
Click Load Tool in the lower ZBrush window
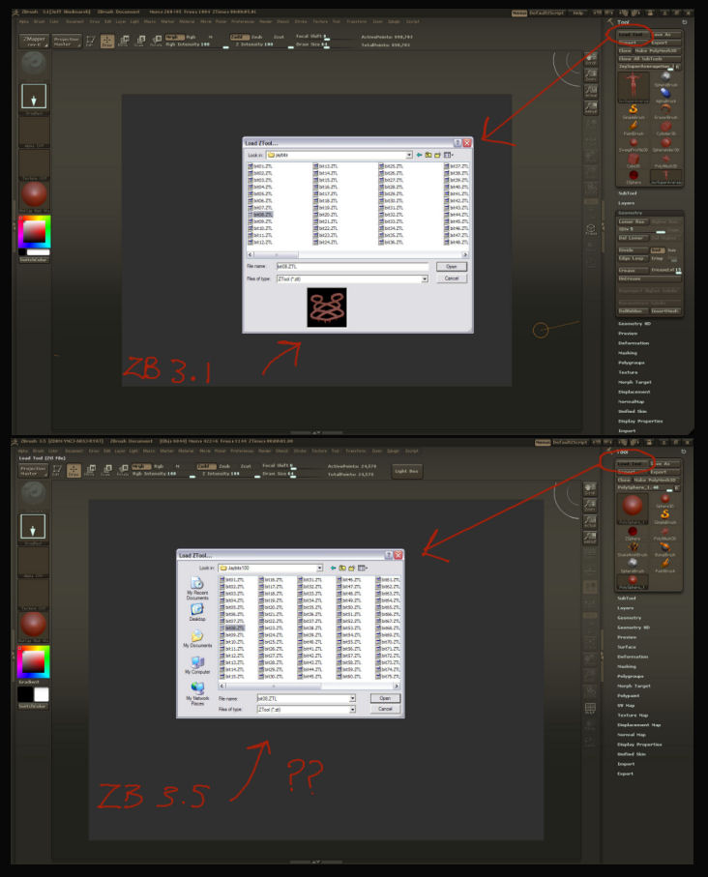[x=632, y=464]
